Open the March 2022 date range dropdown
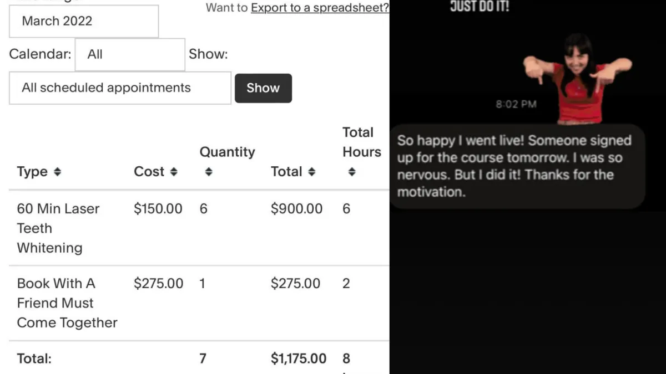666x374 pixels. 83,22
